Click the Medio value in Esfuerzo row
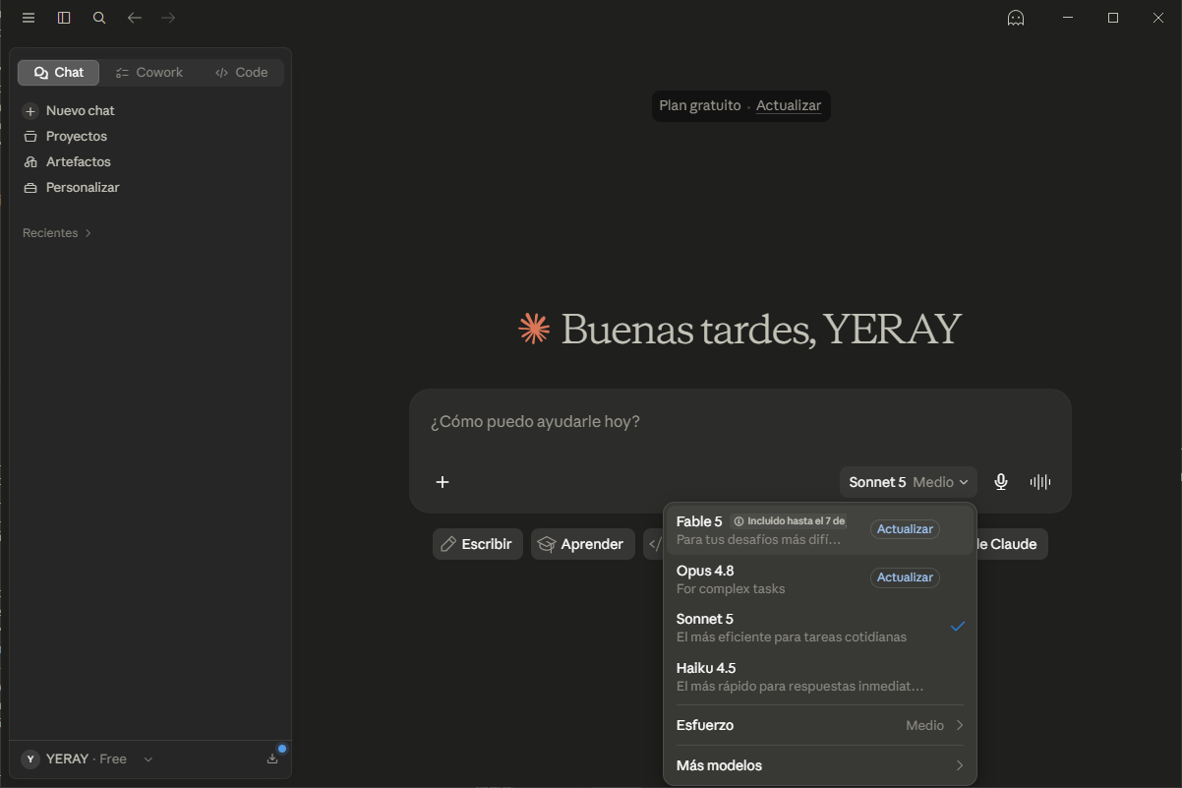Viewport: 1182px width, 788px height. [924, 725]
